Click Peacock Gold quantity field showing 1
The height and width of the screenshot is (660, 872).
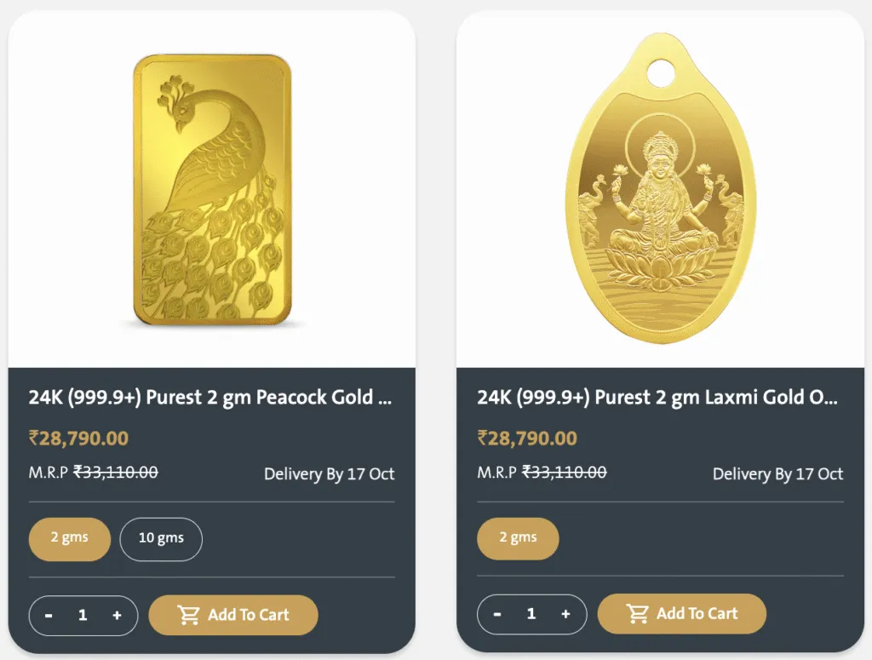[x=83, y=616]
